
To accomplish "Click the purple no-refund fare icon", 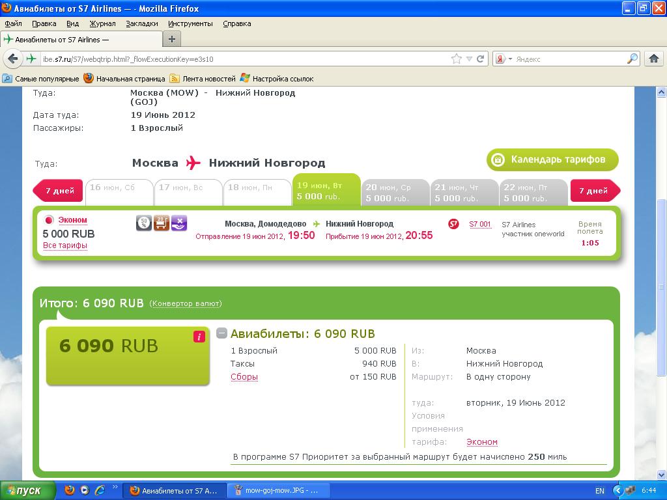I will (179, 223).
